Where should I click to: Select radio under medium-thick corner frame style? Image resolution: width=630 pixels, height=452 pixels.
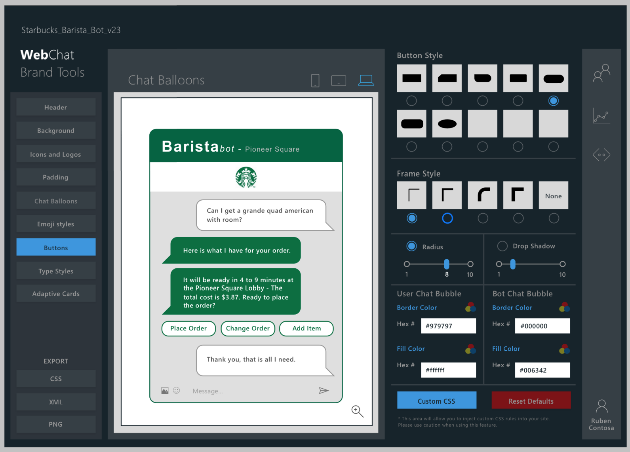pyautogui.click(x=447, y=218)
